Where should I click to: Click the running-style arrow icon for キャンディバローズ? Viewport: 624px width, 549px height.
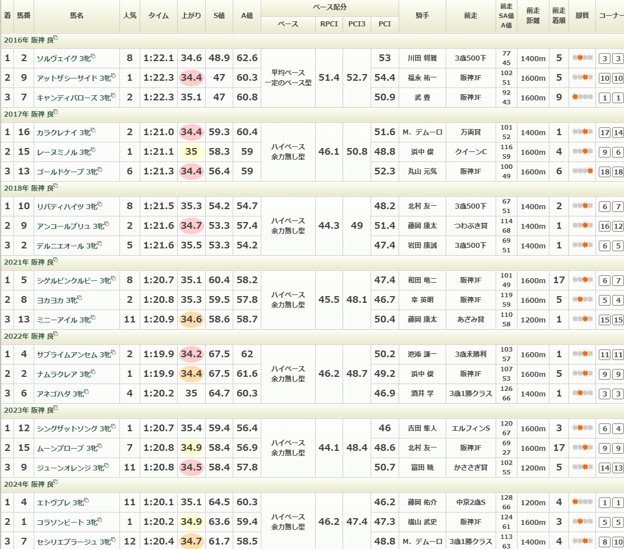[x=583, y=98]
